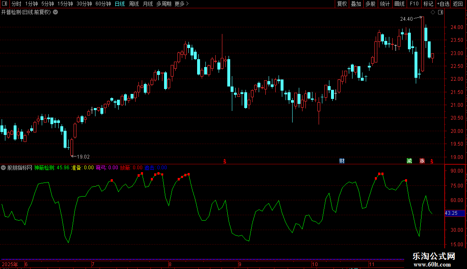The width and height of the screenshot is (467, 269).
Task: Expand the 更多 periods menu
Action: (181, 4)
